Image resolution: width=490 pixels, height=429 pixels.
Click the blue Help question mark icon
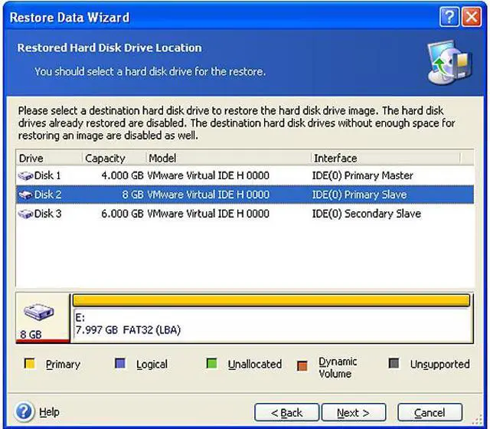click(x=24, y=411)
